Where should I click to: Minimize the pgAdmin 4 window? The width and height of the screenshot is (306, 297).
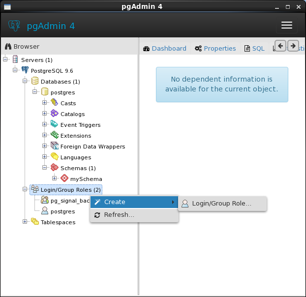point(276,7)
